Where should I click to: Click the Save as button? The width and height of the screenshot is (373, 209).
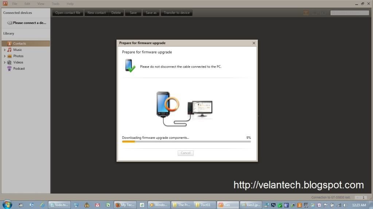pyautogui.click(x=151, y=13)
